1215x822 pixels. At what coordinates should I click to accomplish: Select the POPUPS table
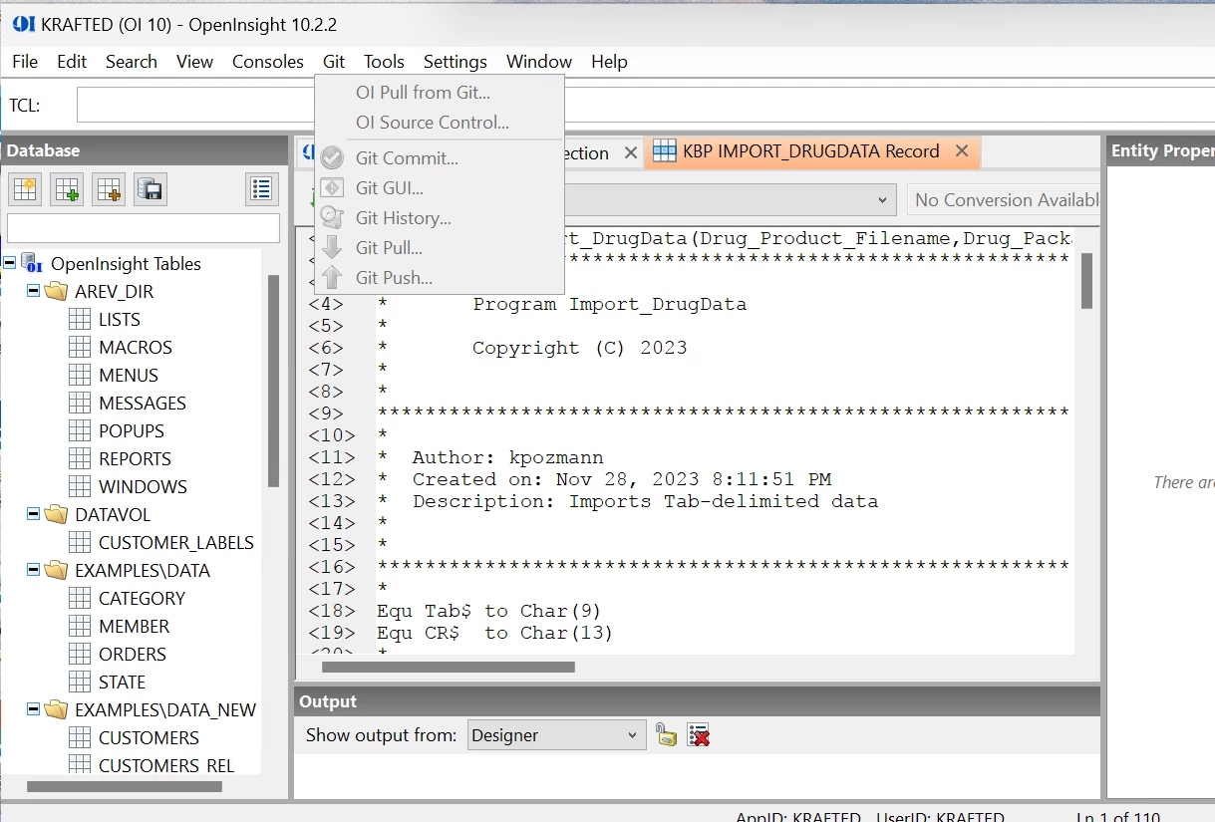(x=132, y=431)
